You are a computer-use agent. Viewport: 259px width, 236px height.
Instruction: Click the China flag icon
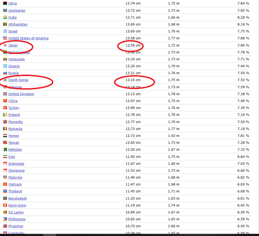point(5,101)
